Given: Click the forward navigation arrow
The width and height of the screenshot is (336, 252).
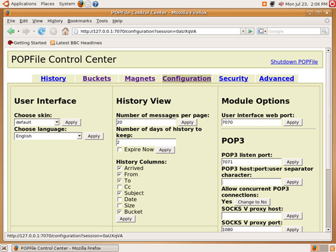Looking at the screenshot, I should (26, 32).
